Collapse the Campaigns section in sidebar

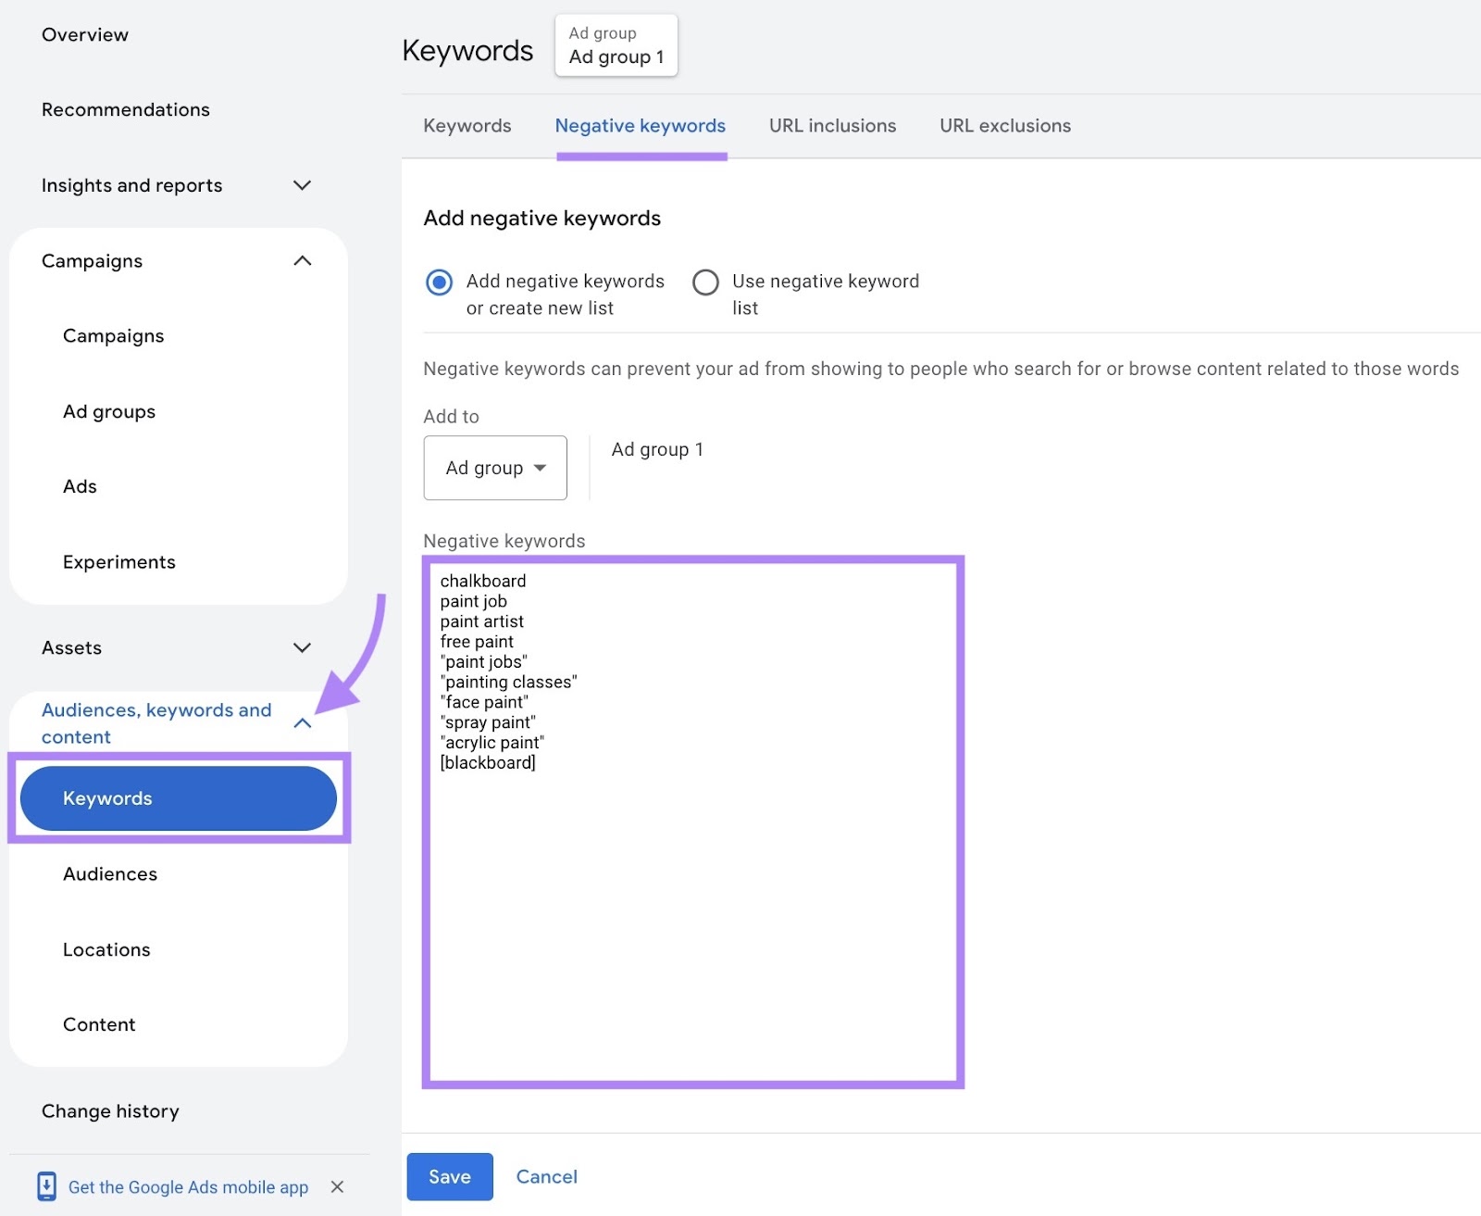pyautogui.click(x=302, y=260)
